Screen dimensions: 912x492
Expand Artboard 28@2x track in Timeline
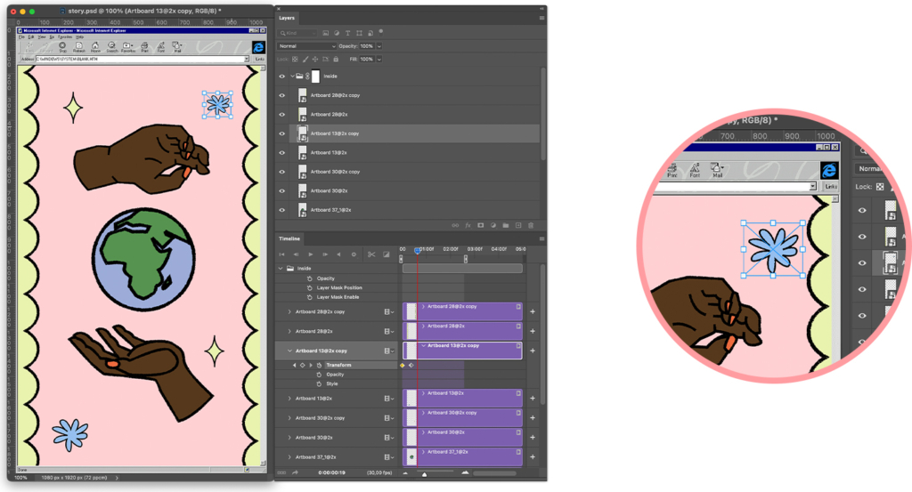(289, 331)
